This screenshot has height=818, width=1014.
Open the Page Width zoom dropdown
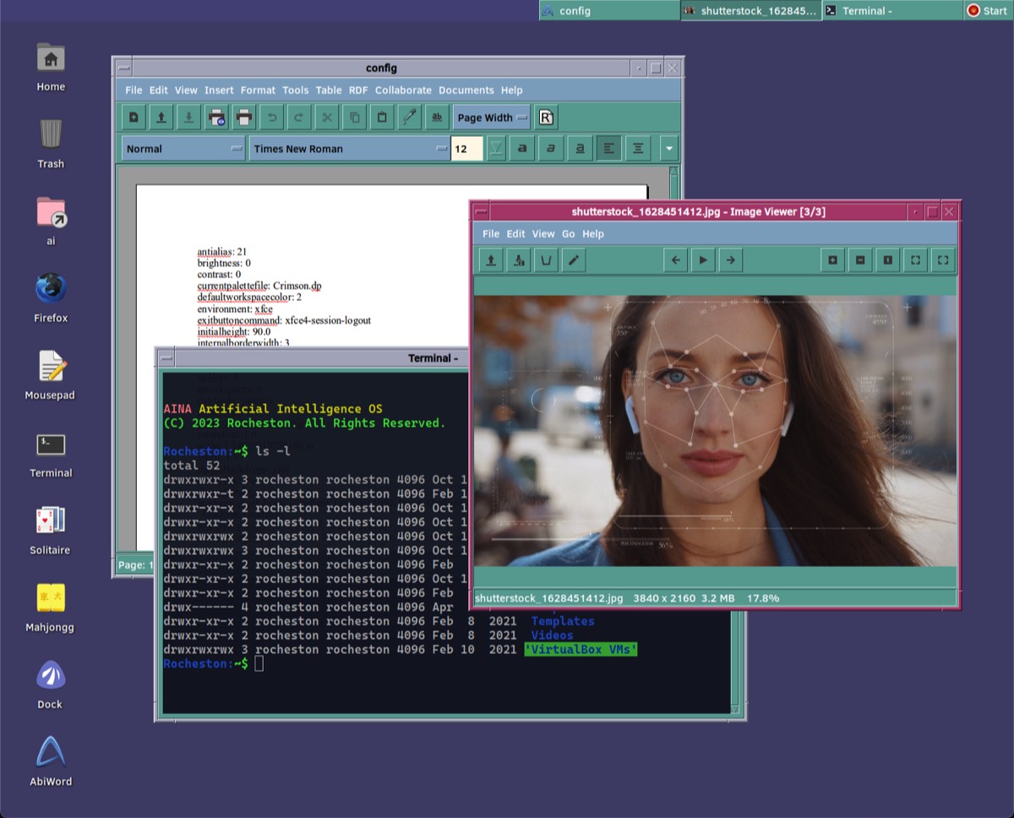click(492, 117)
